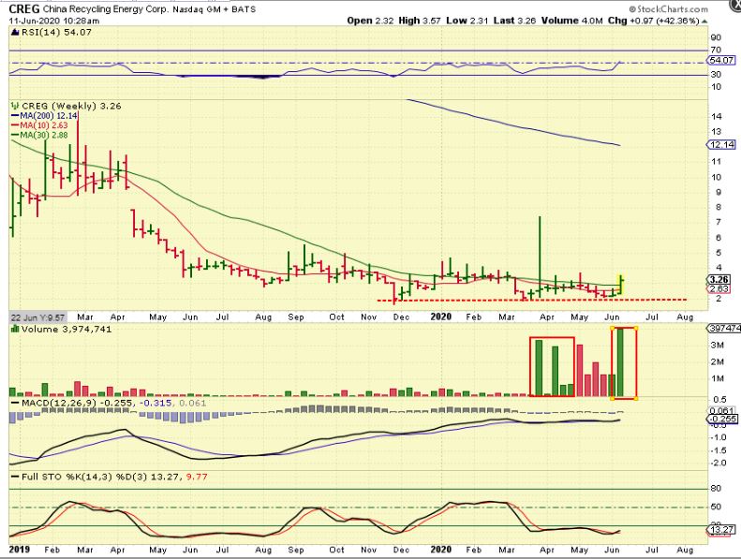741x559 pixels.
Task: Click the 14 level on the price axis
Action: pyautogui.click(x=716, y=116)
